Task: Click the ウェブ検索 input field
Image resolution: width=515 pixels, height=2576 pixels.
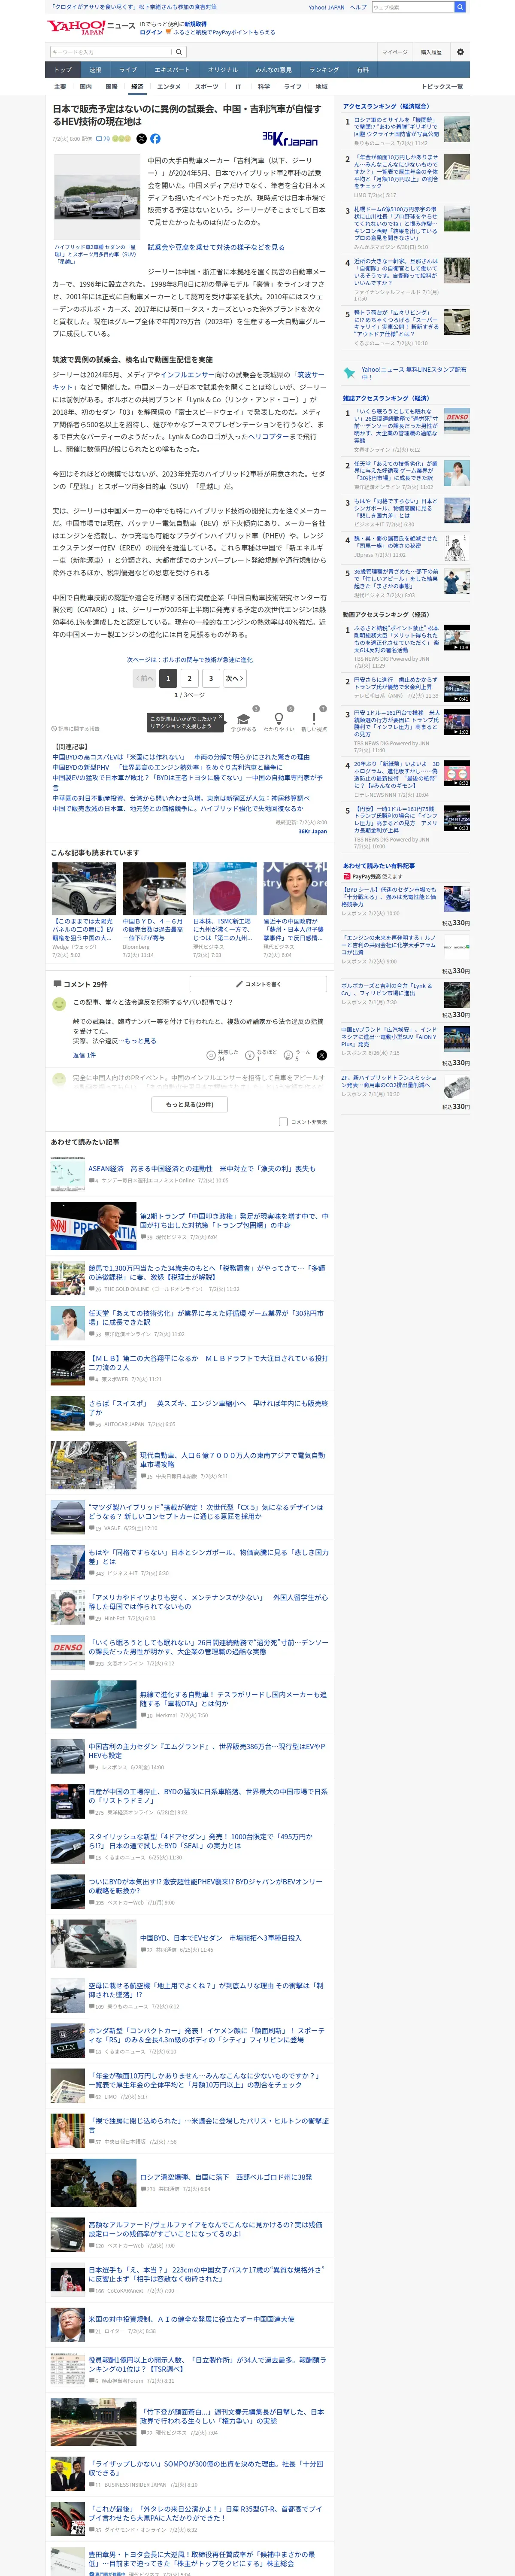Action: (412, 7)
